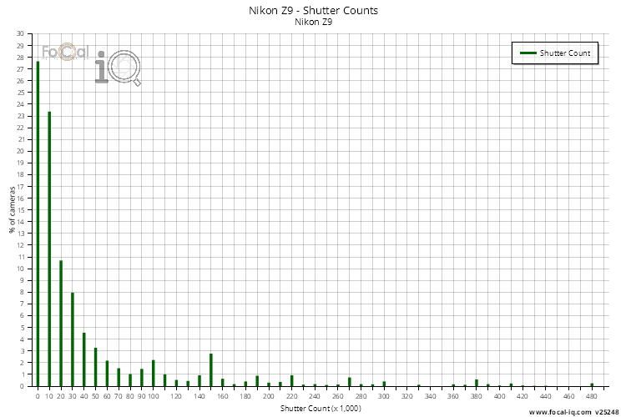Select the bar at shutter count 10
Screen dimensions: 626x417
tap(49, 249)
